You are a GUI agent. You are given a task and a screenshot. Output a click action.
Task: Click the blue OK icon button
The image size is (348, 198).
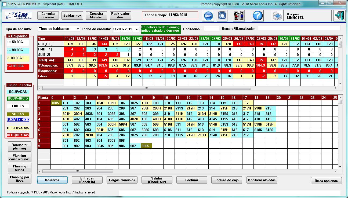pyautogui.click(x=222, y=16)
